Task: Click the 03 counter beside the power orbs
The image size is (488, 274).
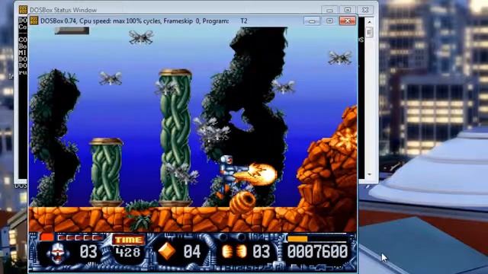Action: [x=261, y=252]
